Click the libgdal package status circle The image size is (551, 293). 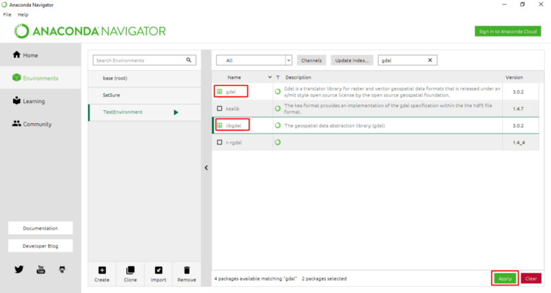coord(278,125)
